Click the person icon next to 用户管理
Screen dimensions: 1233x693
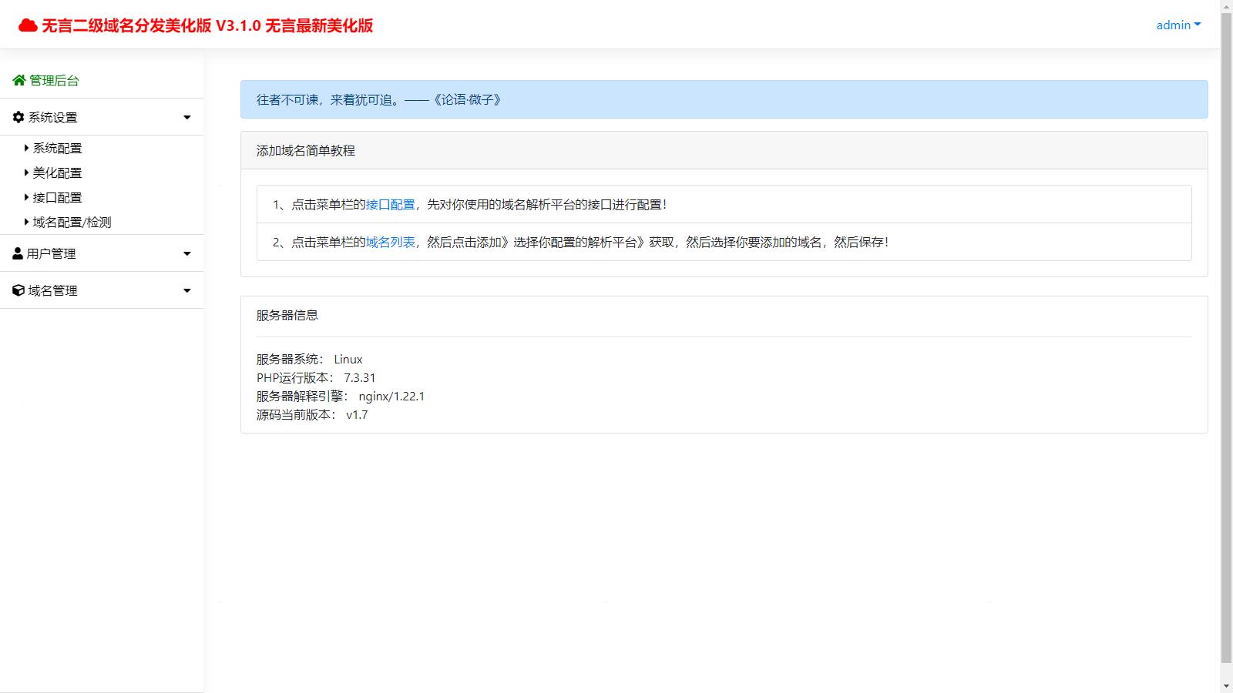(x=17, y=253)
